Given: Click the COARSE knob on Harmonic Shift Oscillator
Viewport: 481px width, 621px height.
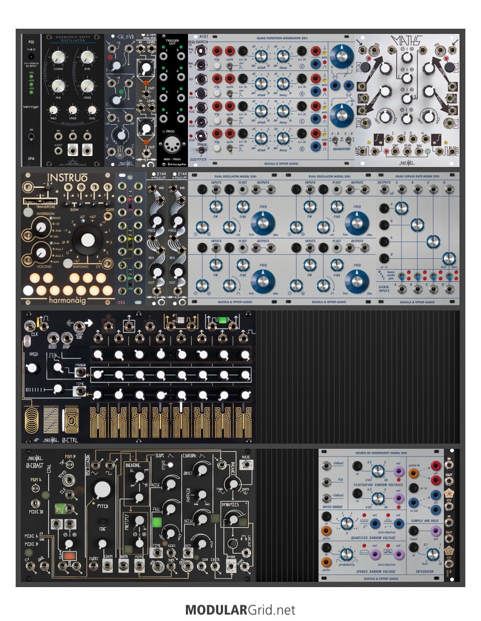Looking at the screenshot, I should 58,58.
